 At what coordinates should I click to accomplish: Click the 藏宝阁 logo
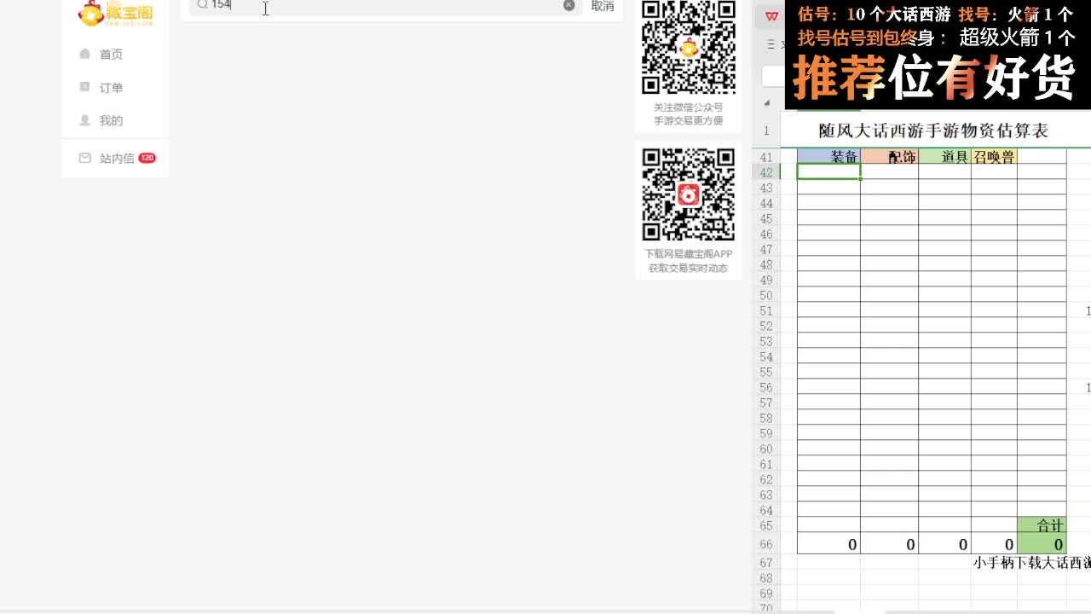click(x=115, y=13)
